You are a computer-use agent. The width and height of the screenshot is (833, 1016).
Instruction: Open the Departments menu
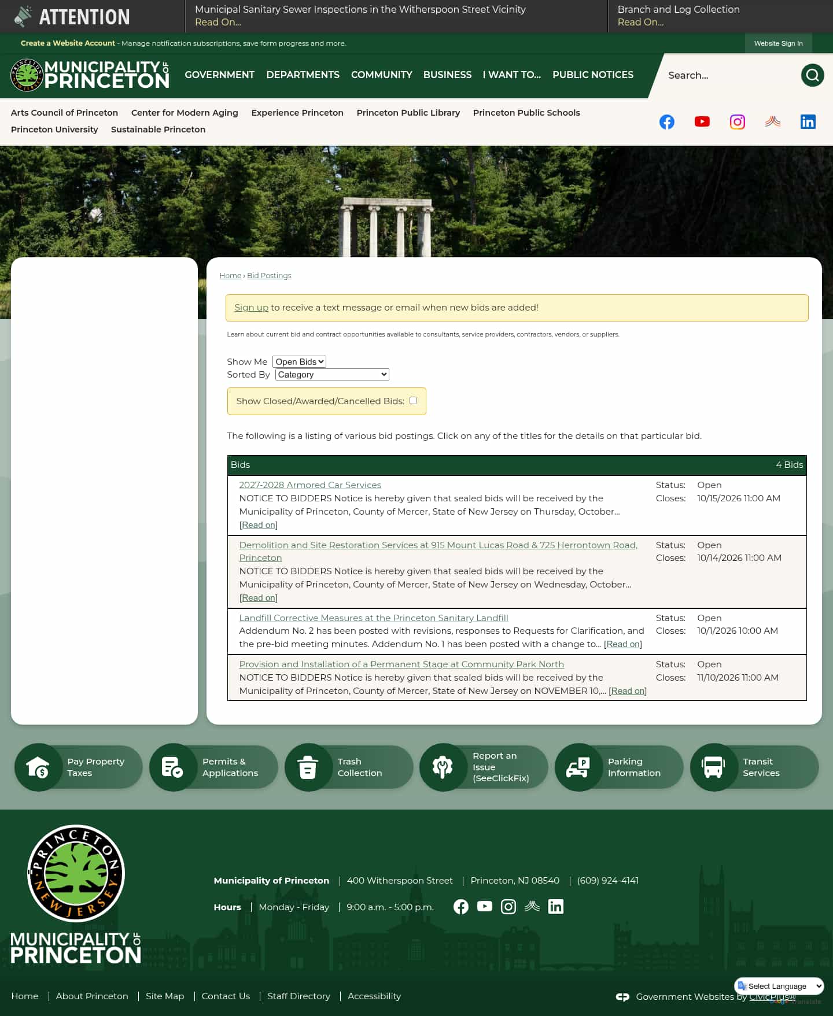pos(303,75)
